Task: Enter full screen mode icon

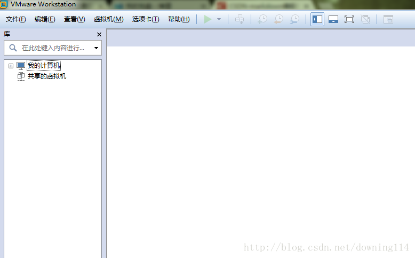Action: (349, 19)
